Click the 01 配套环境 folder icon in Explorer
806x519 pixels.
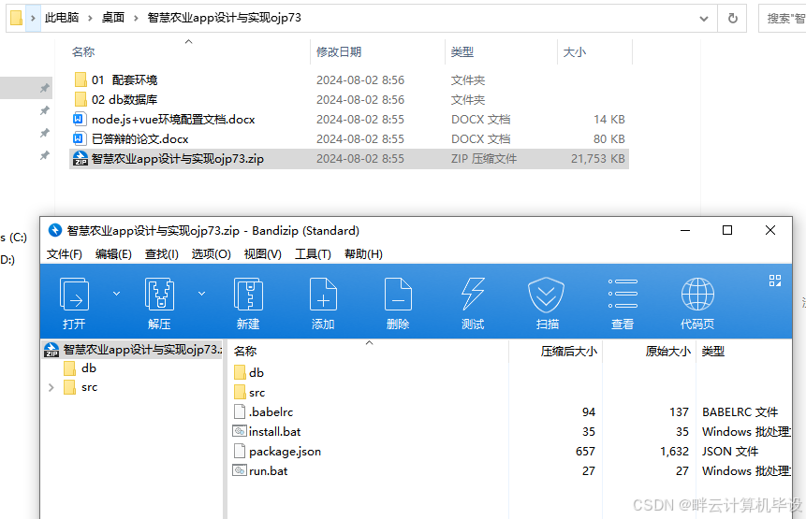[x=81, y=79]
